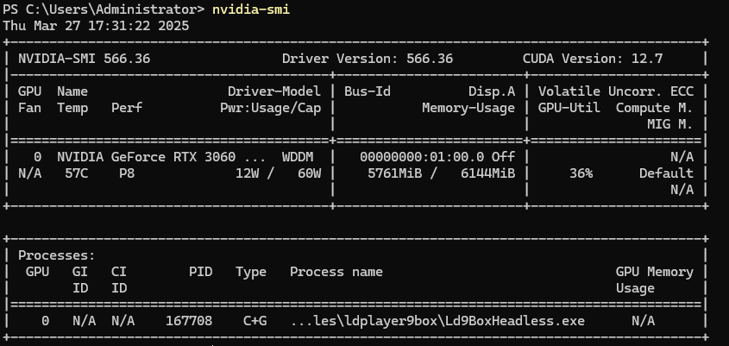Click 'Driver Version: 566.36'
The image size is (729, 346).
(368, 59)
